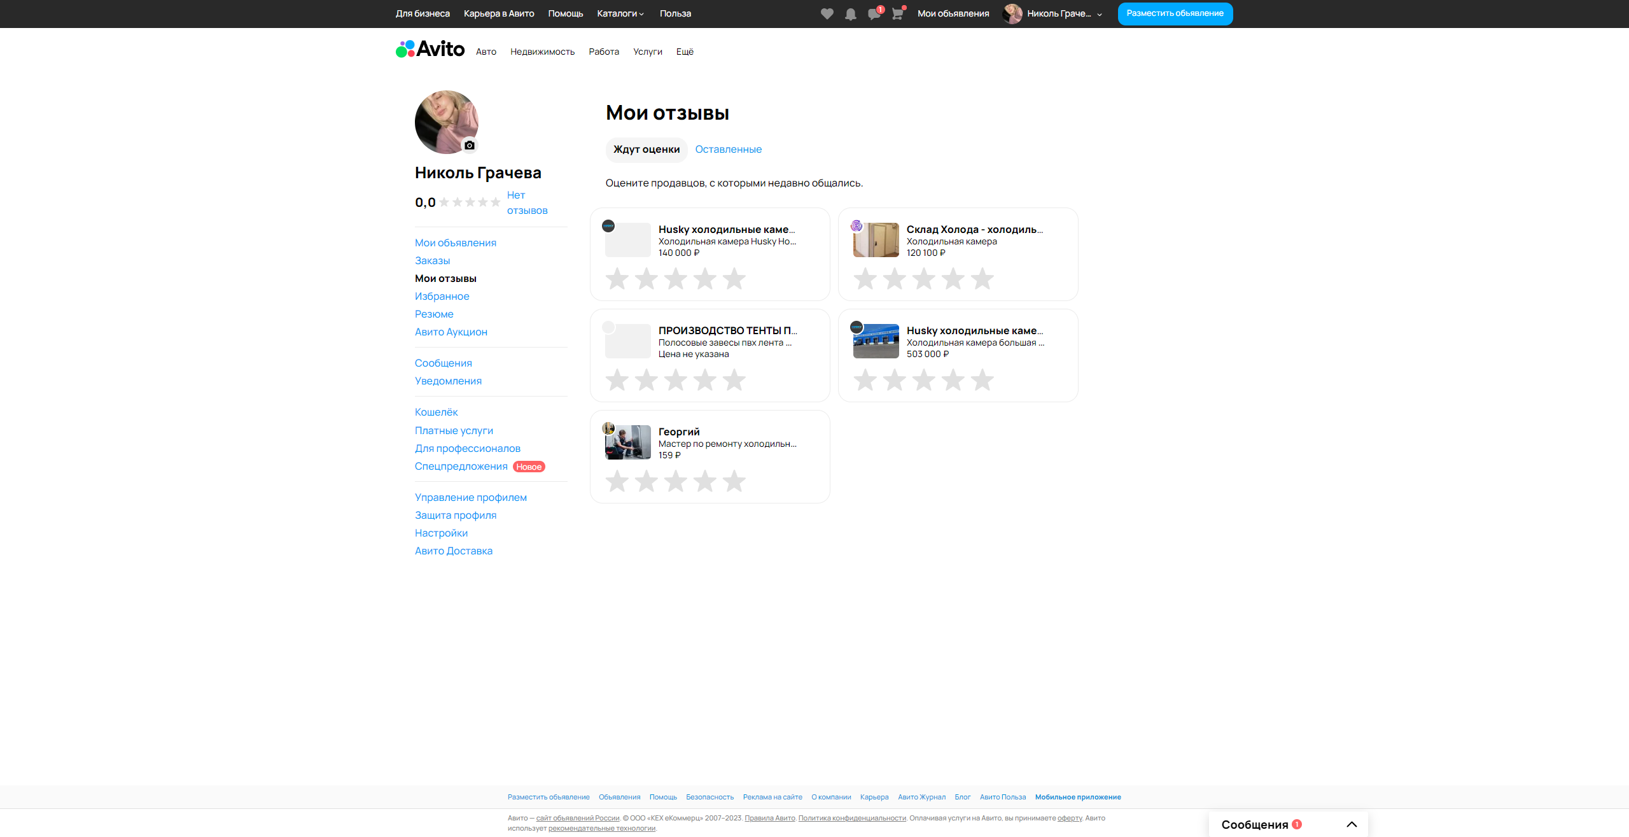Open Платные услуги in sidebar
This screenshot has height=837, width=1629.
pyautogui.click(x=454, y=431)
